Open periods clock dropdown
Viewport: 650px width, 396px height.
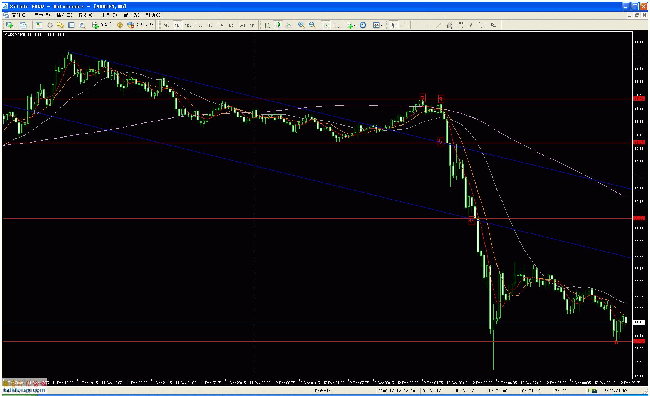[364, 25]
